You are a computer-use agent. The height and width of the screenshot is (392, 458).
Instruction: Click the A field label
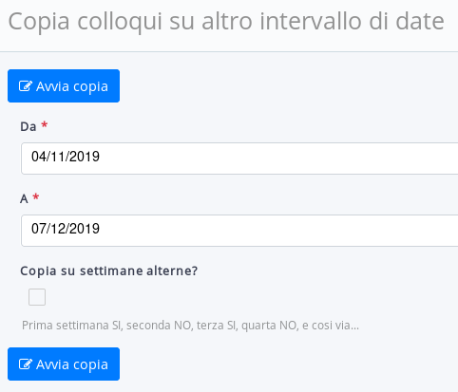coord(24,198)
